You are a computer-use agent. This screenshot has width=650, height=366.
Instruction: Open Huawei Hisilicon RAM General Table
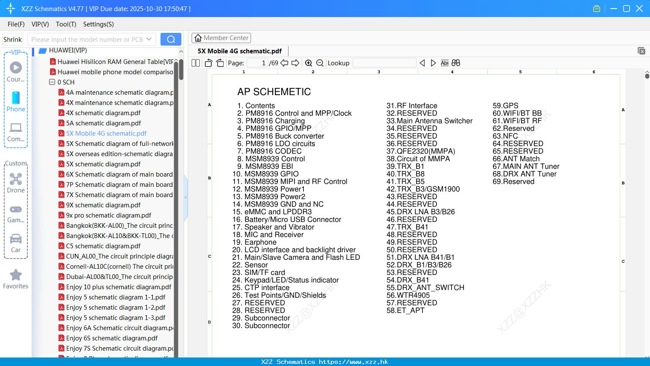(x=115, y=62)
